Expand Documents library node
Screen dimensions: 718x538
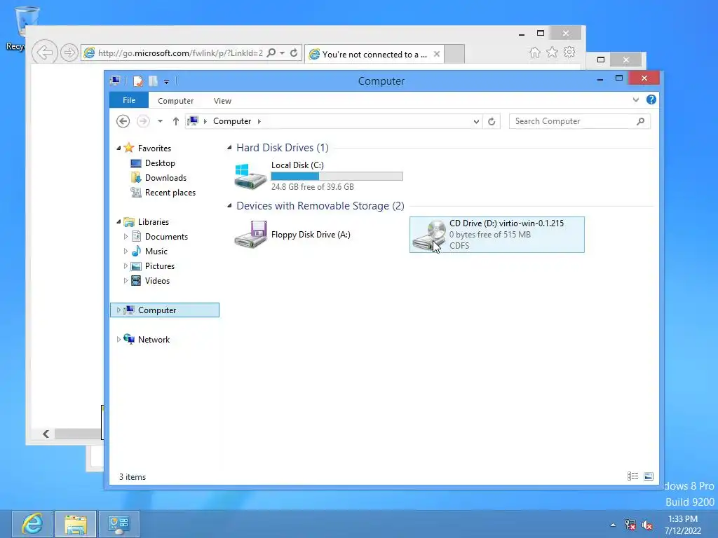pos(126,237)
